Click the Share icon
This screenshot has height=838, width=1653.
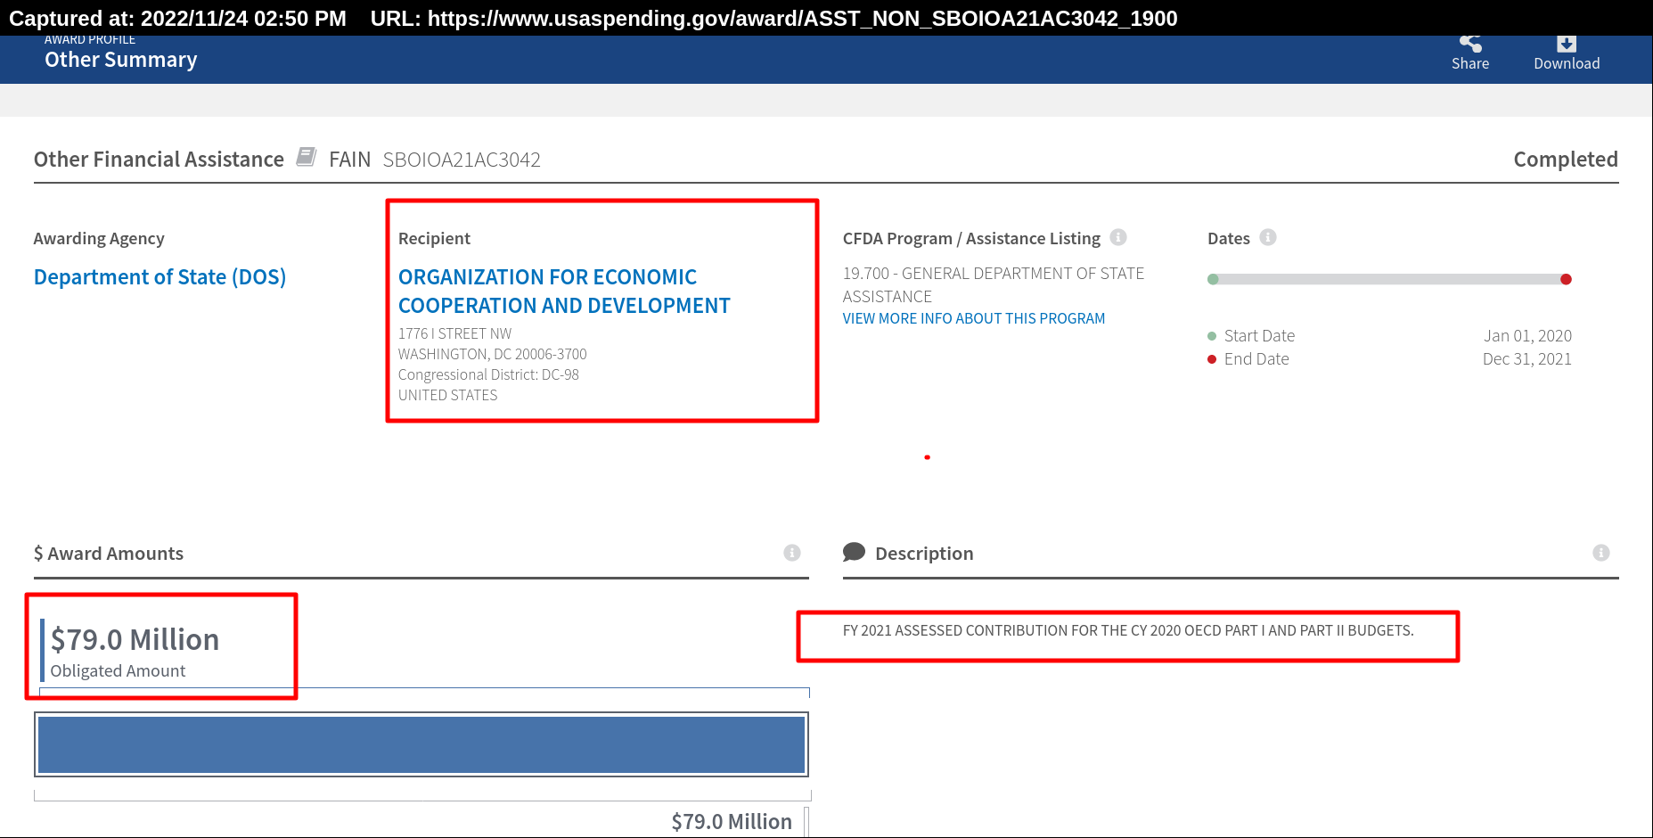pyautogui.click(x=1470, y=44)
